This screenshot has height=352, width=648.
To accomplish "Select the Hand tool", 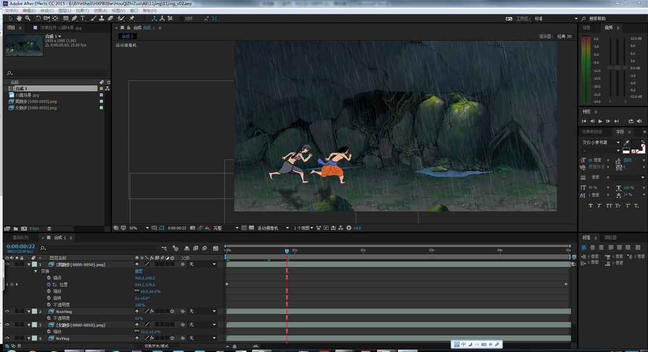I will [19, 18].
